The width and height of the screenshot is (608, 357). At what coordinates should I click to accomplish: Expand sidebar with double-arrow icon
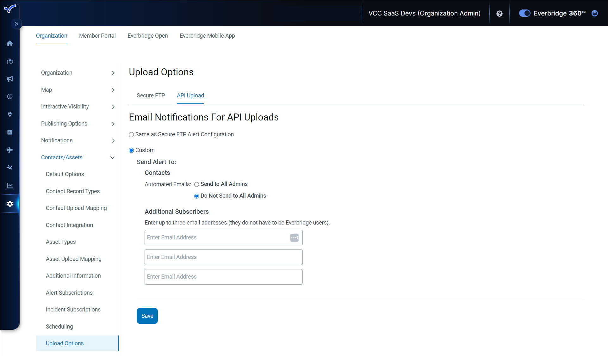(16, 24)
